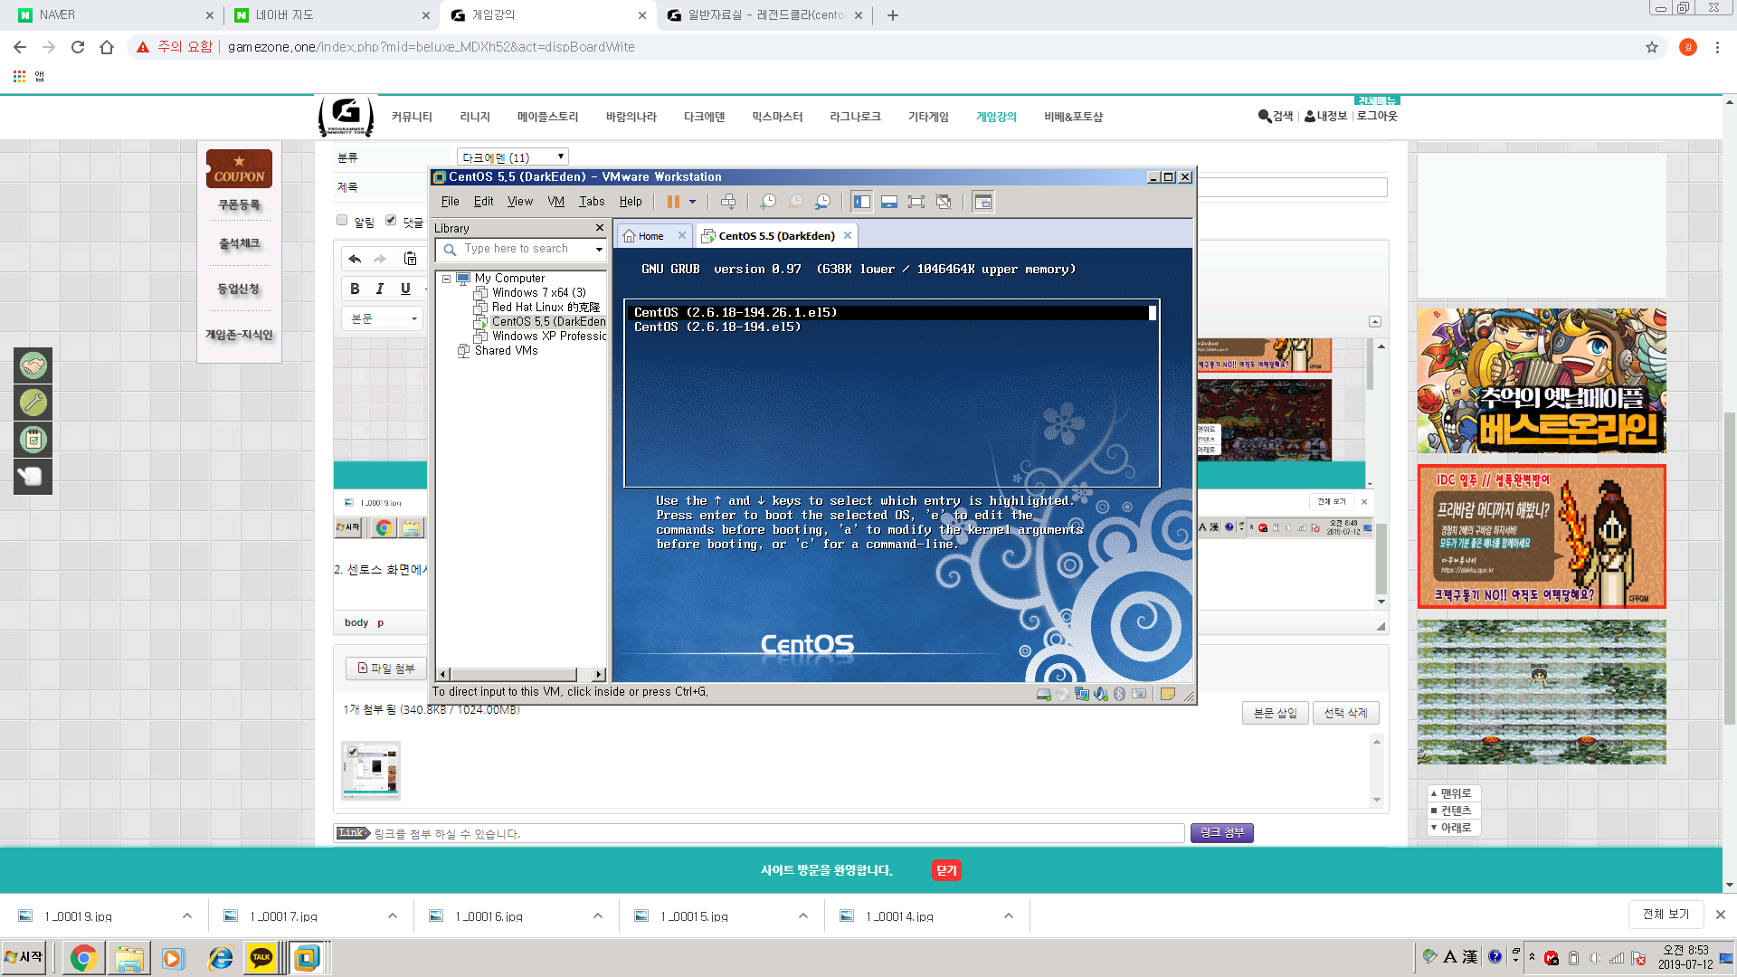Screen dimensions: 1737x977
Task: Click the webcam device status icon
Action: pyautogui.click(x=1139, y=694)
